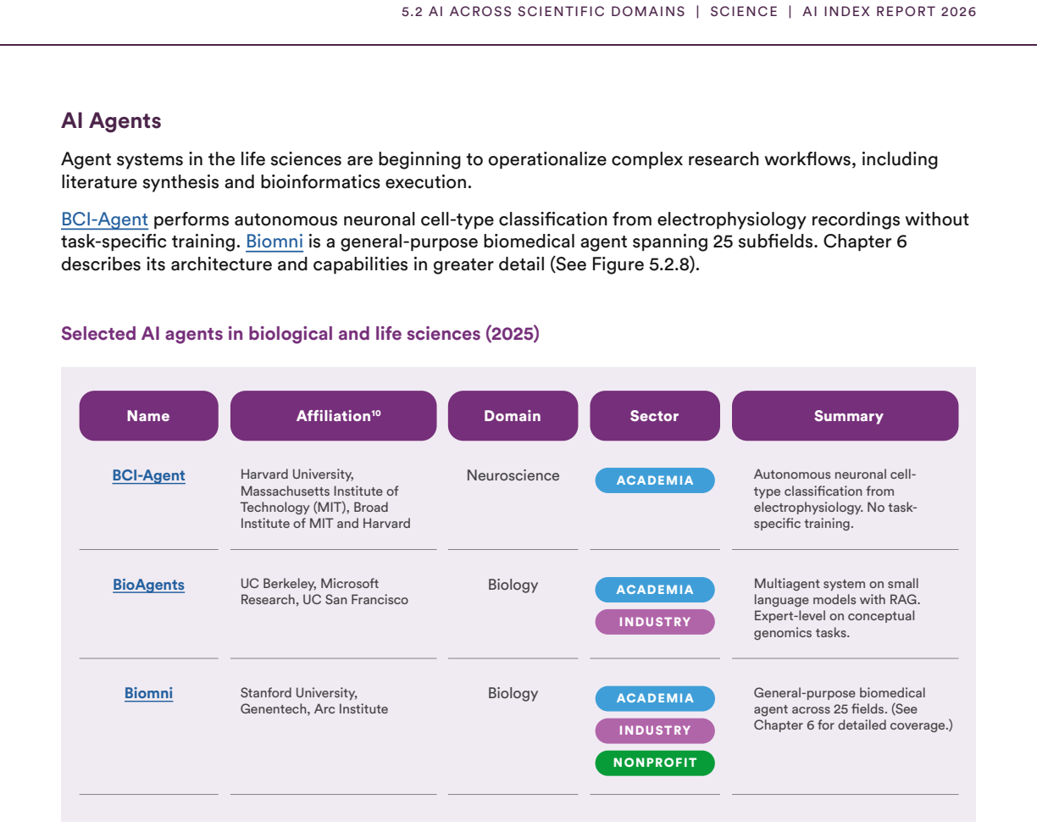Click the Neuroscience domain cell
The height and width of the screenshot is (827, 1037).
pyautogui.click(x=513, y=475)
